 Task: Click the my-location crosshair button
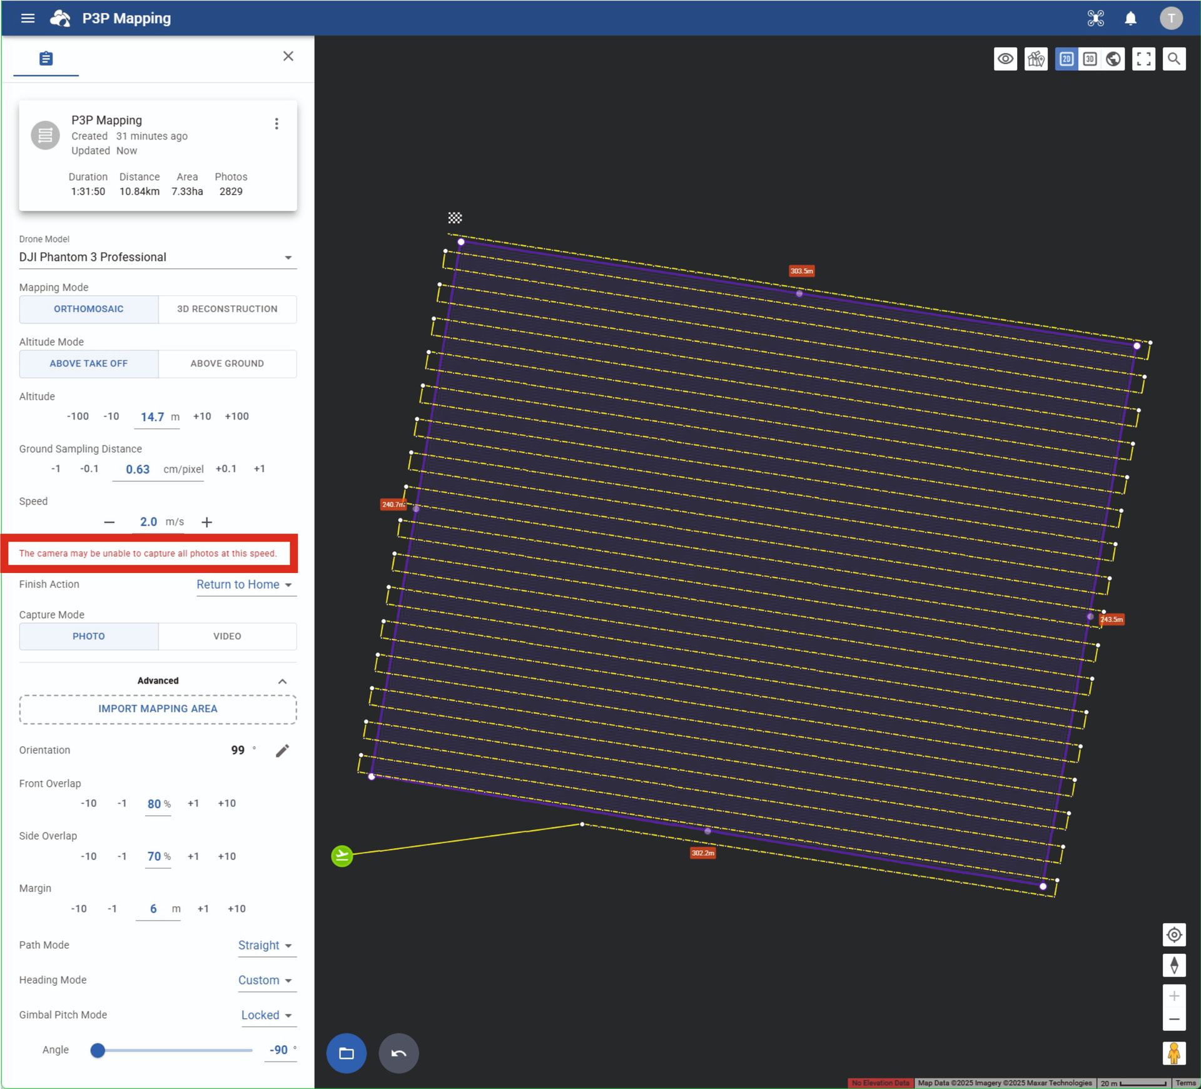point(1174,935)
